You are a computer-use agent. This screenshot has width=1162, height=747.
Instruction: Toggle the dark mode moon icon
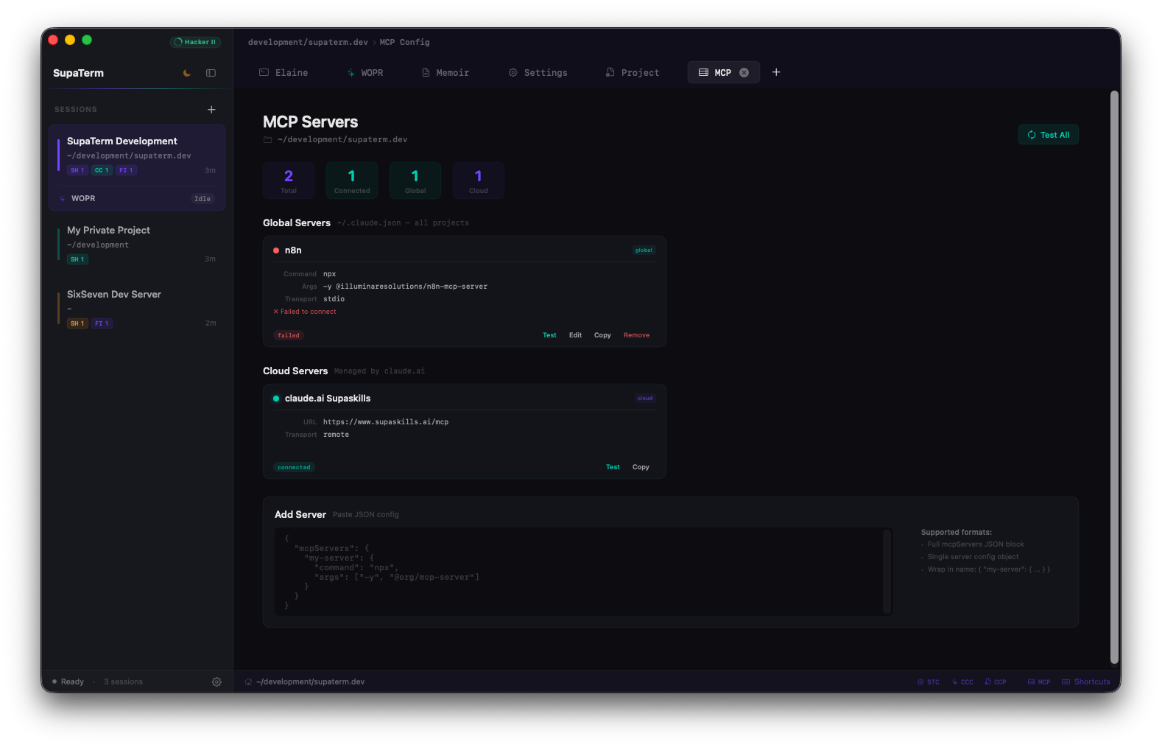pyautogui.click(x=187, y=73)
